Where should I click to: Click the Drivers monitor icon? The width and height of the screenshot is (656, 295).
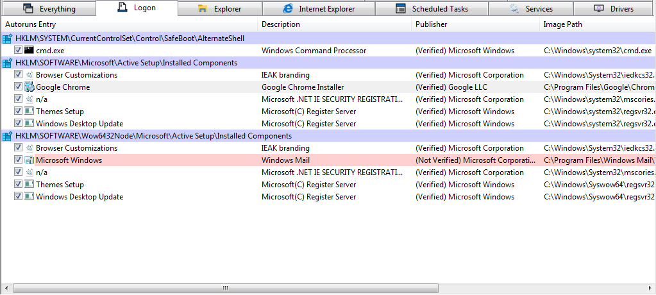tap(598, 8)
